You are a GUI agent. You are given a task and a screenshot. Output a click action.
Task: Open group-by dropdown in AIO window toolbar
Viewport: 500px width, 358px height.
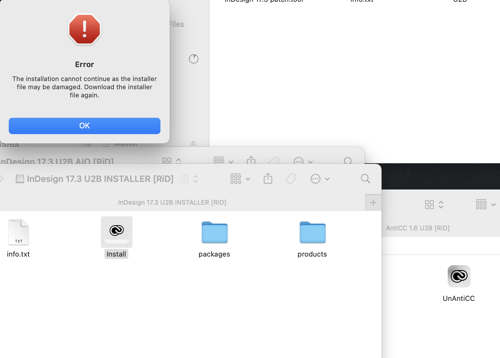pyautogui.click(x=223, y=160)
